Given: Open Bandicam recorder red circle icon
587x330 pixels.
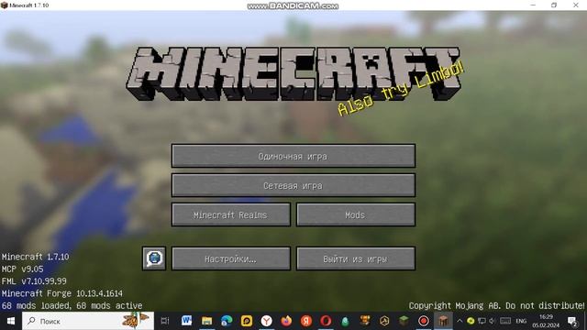Looking at the screenshot, I should pyautogui.click(x=424, y=321).
